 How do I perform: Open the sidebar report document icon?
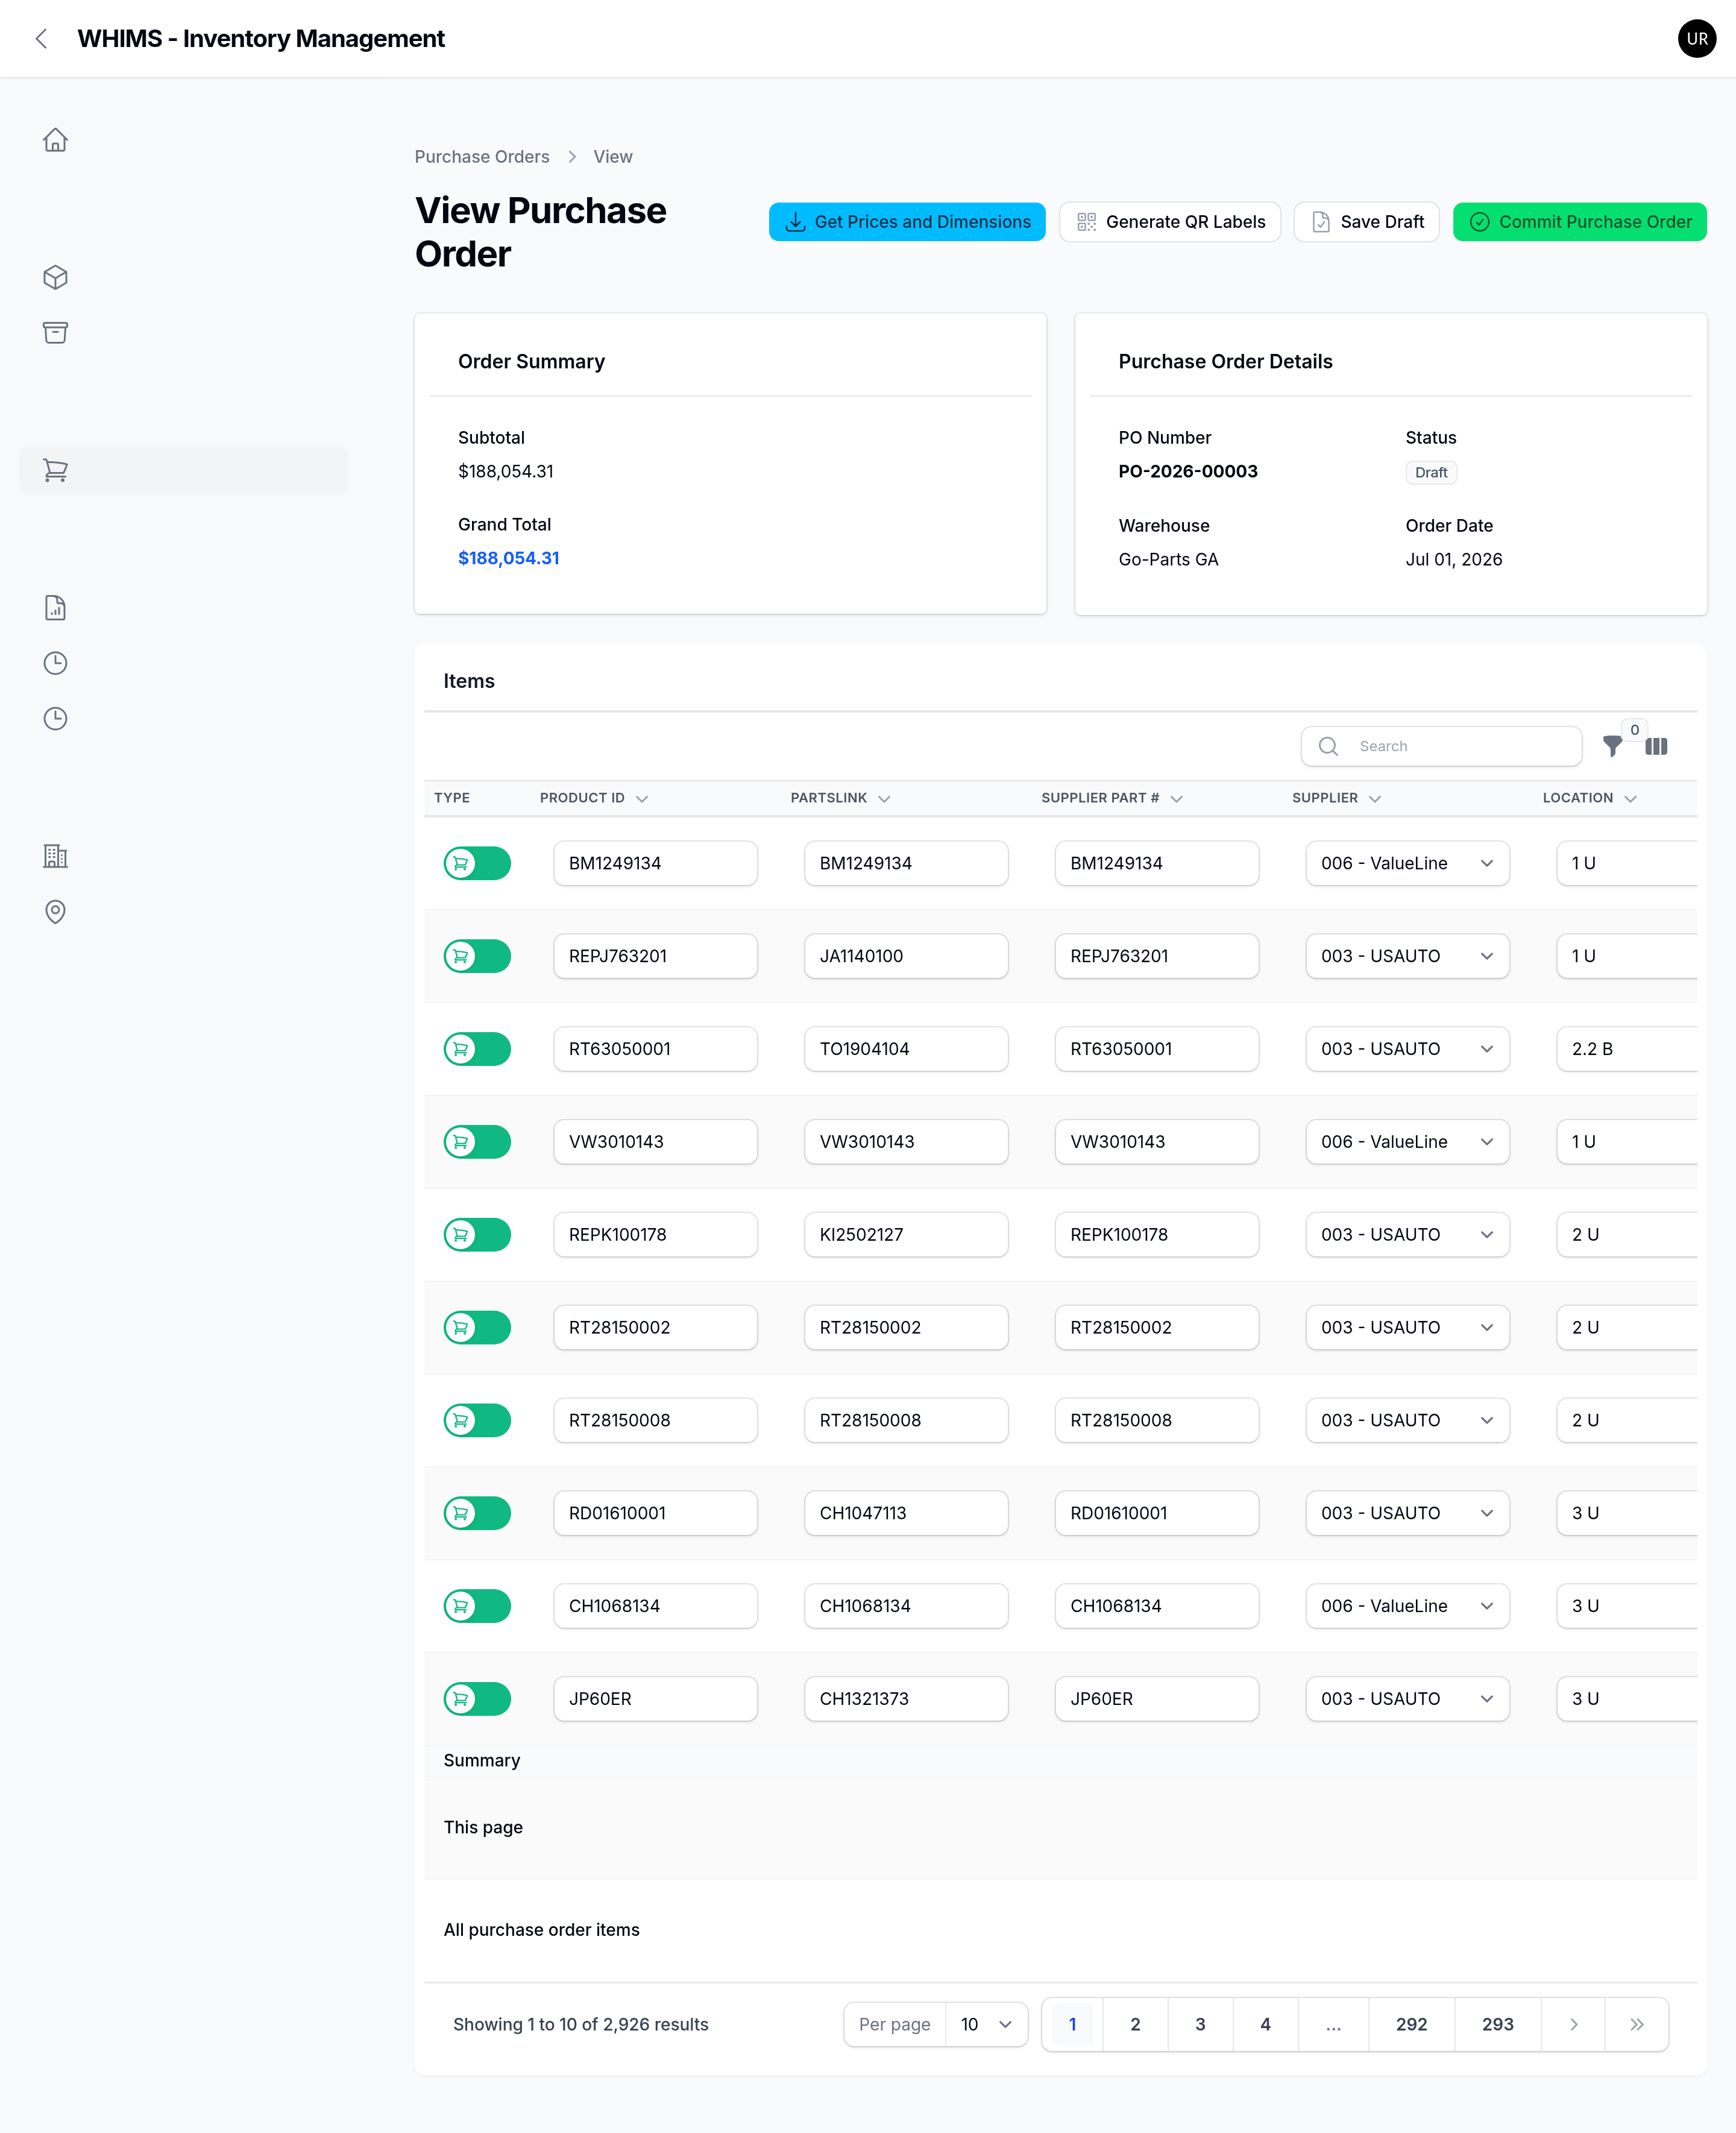(x=55, y=608)
